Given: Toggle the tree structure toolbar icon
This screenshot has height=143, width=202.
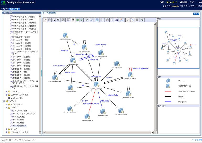Looking at the screenshot, I should (127, 20).
